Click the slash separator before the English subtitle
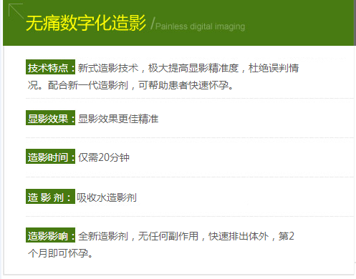 (x=153, y=23)
